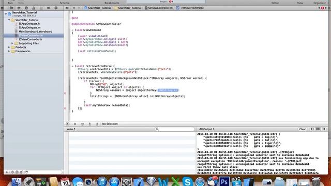Open SSViewController.h in navigator
Viewport: 331px width, 186px height.
pyautogui.click(x=30, y=39)
